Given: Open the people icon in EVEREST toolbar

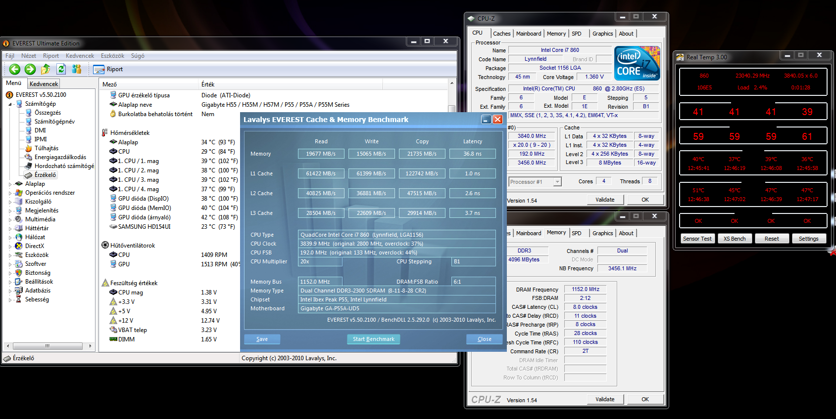Looking at the screenshot, I should (76, 69).
